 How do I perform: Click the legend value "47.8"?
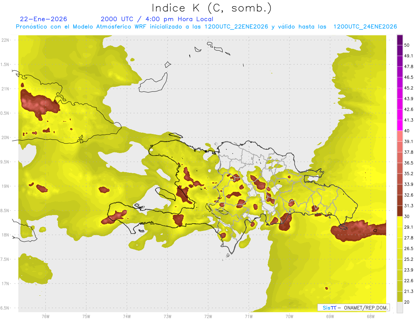(x=408, y=67)
